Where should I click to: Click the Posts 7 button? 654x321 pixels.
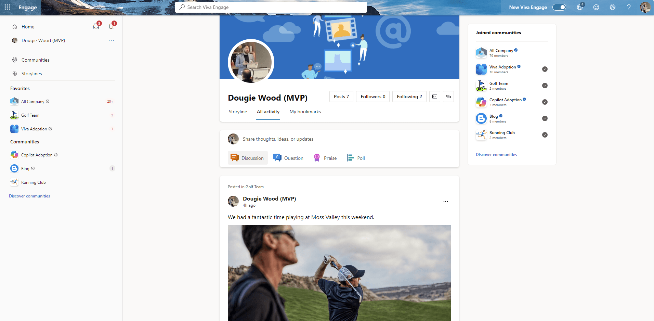pyautogui.click(x=341, y=97)
